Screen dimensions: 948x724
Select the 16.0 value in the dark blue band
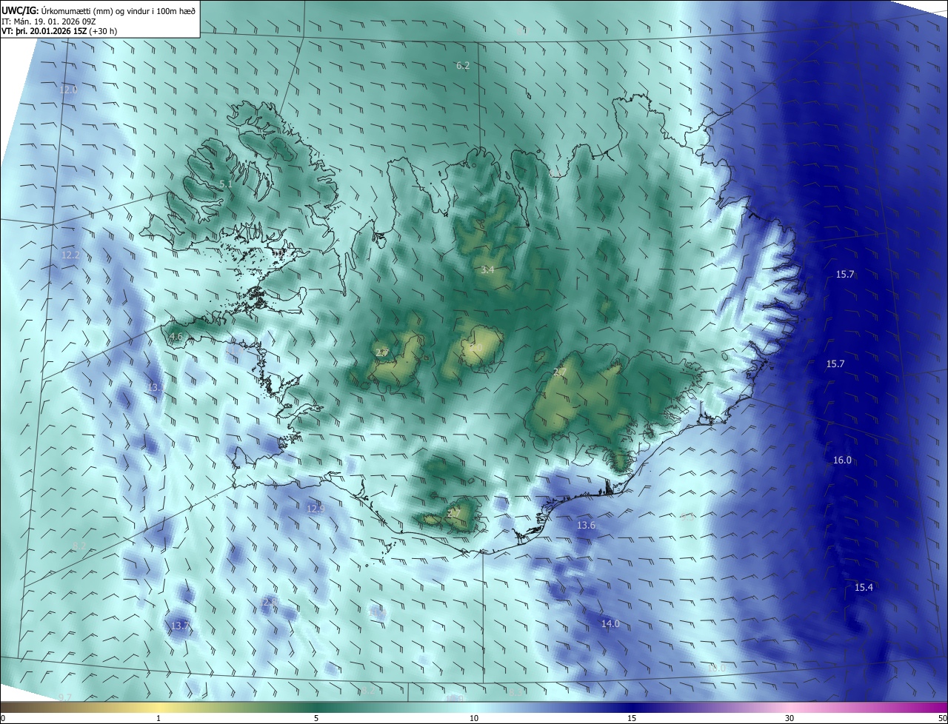(842, 460)
